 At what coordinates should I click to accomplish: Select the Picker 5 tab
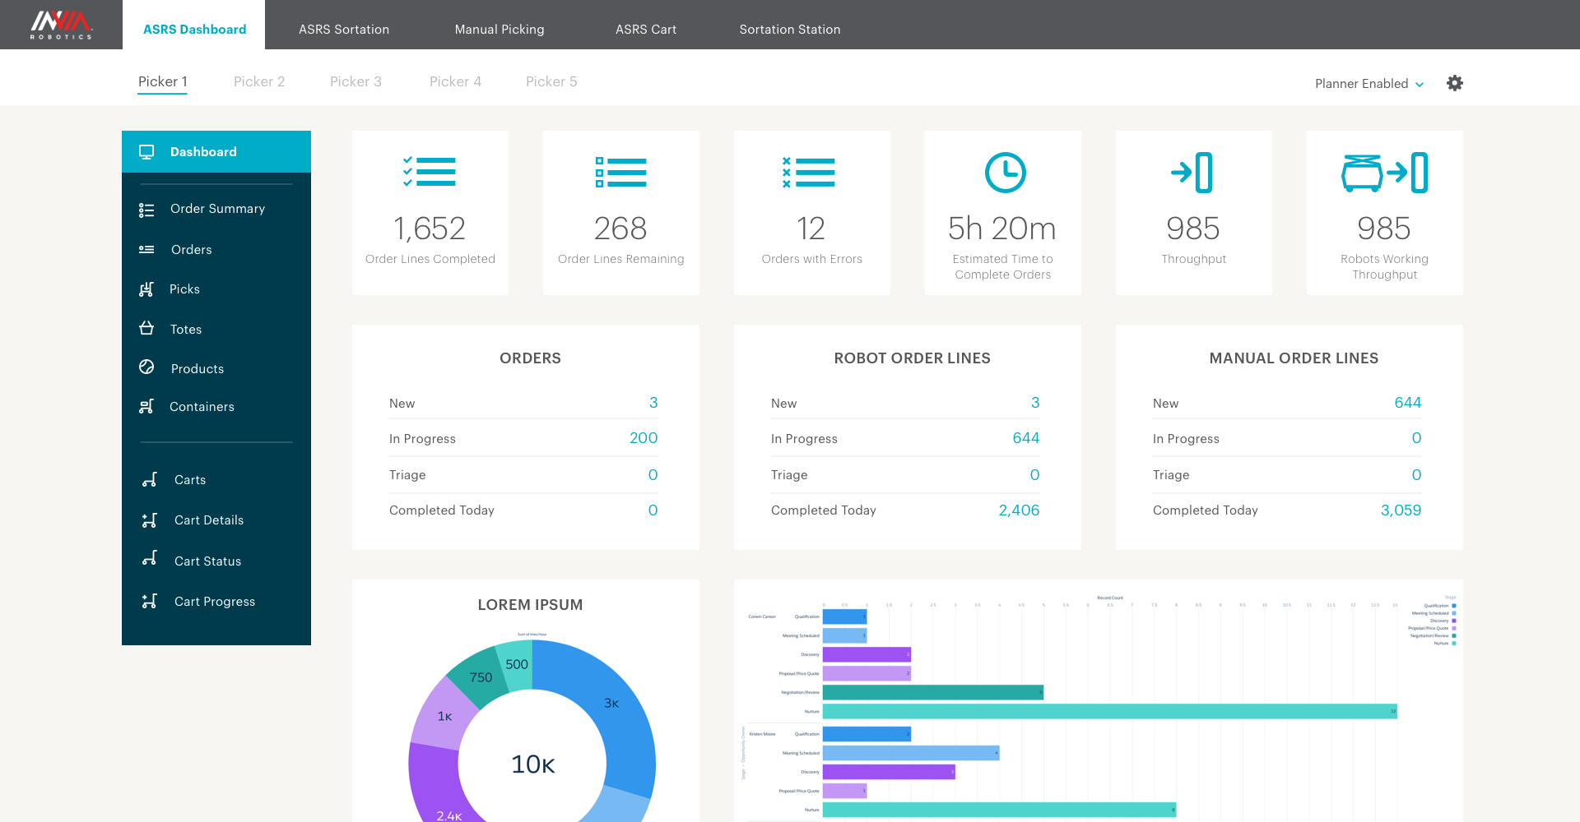[x=551, y=81]
